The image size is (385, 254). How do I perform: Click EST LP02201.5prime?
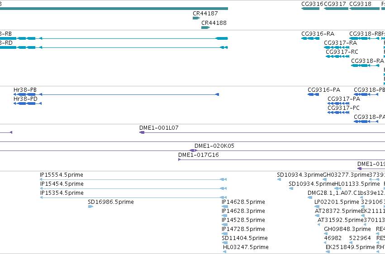pos(317,207)
